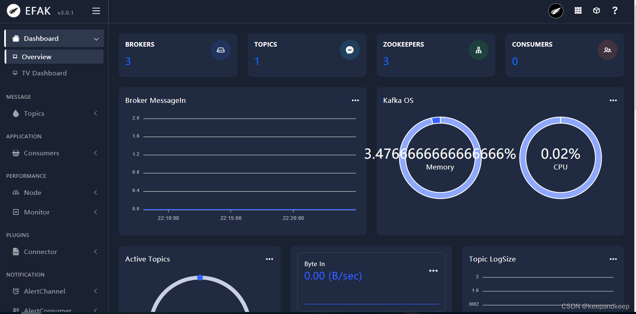This screenshot has width=636, height=314.
Task: Click the Topic LogSize title
Action: tap(492, 259)
